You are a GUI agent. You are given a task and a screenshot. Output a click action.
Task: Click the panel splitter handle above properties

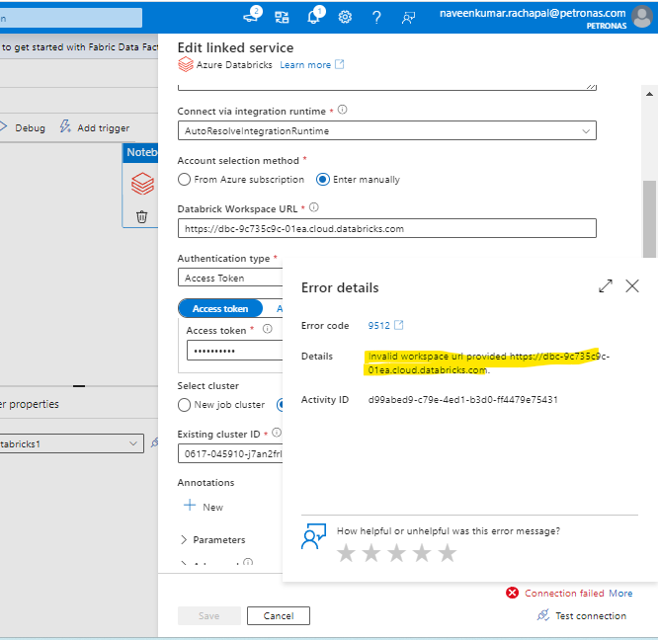coord(79,386)
